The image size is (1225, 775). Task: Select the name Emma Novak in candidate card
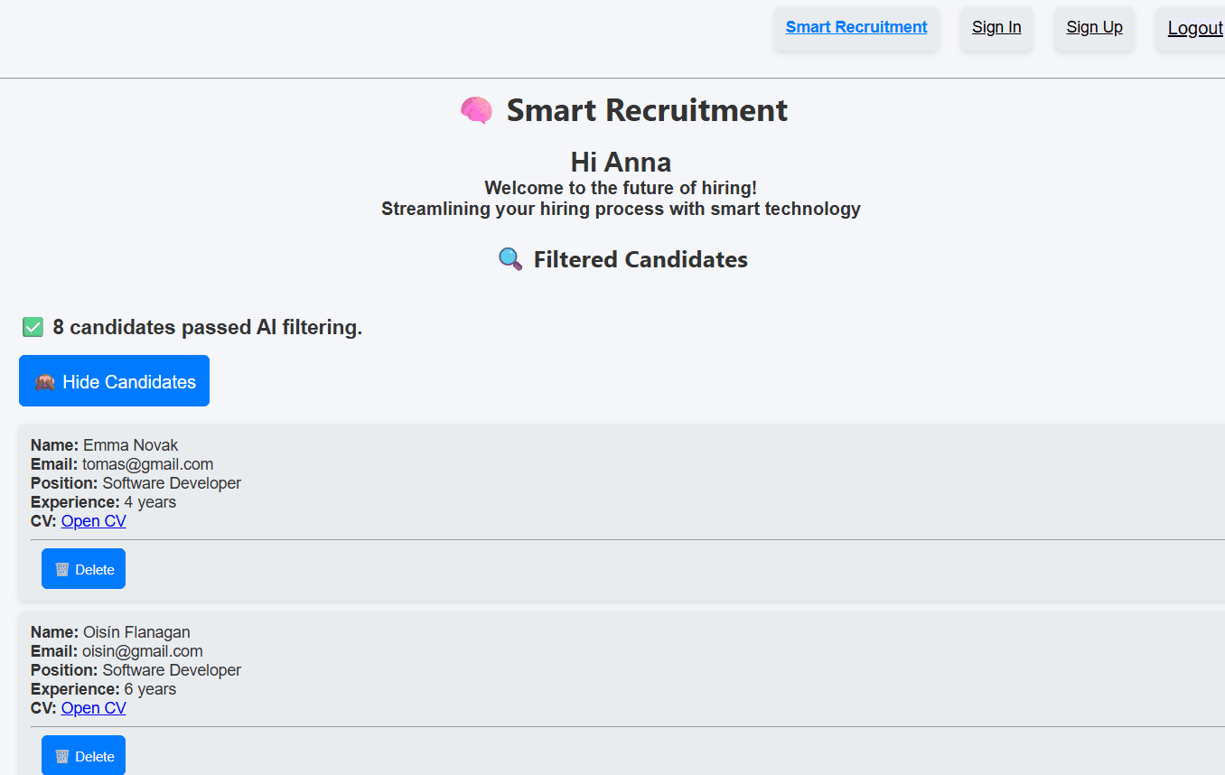[x=130, y=445]
